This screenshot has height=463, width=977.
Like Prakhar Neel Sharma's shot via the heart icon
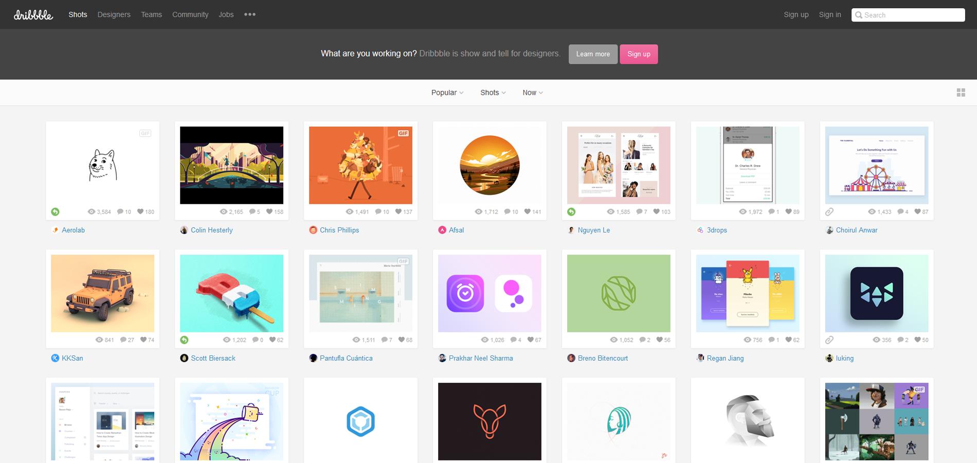click(x=530, y=340)
